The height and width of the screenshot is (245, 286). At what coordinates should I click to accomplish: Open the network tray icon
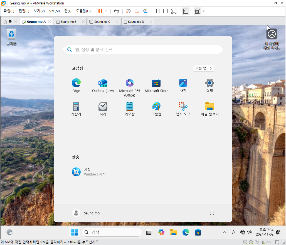[x=242, y=232]
